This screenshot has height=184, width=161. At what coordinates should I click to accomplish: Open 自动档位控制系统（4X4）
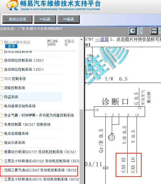point(24,61)
